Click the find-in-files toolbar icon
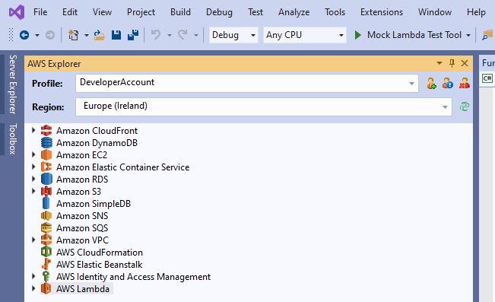 coord(487,35)
